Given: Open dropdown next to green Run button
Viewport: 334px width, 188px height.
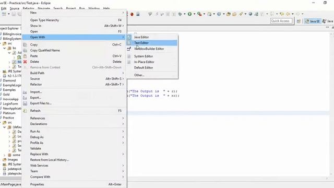Looking at the screenshot, I should [194, 14].
